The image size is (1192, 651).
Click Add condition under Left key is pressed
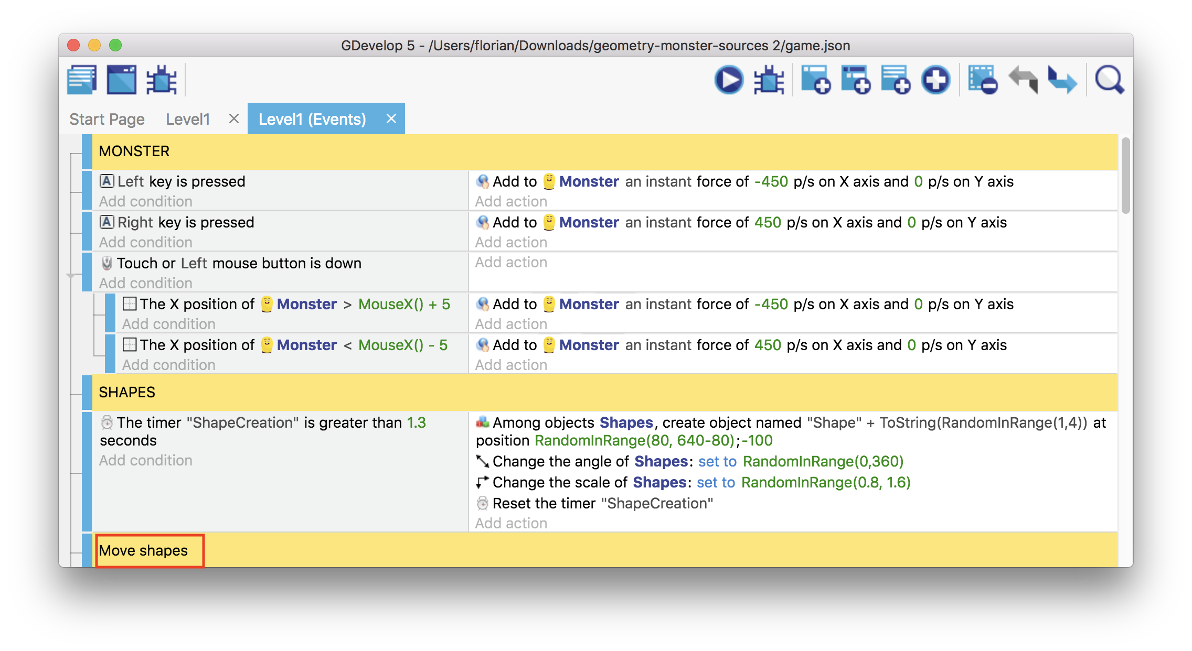pos(146,201)
